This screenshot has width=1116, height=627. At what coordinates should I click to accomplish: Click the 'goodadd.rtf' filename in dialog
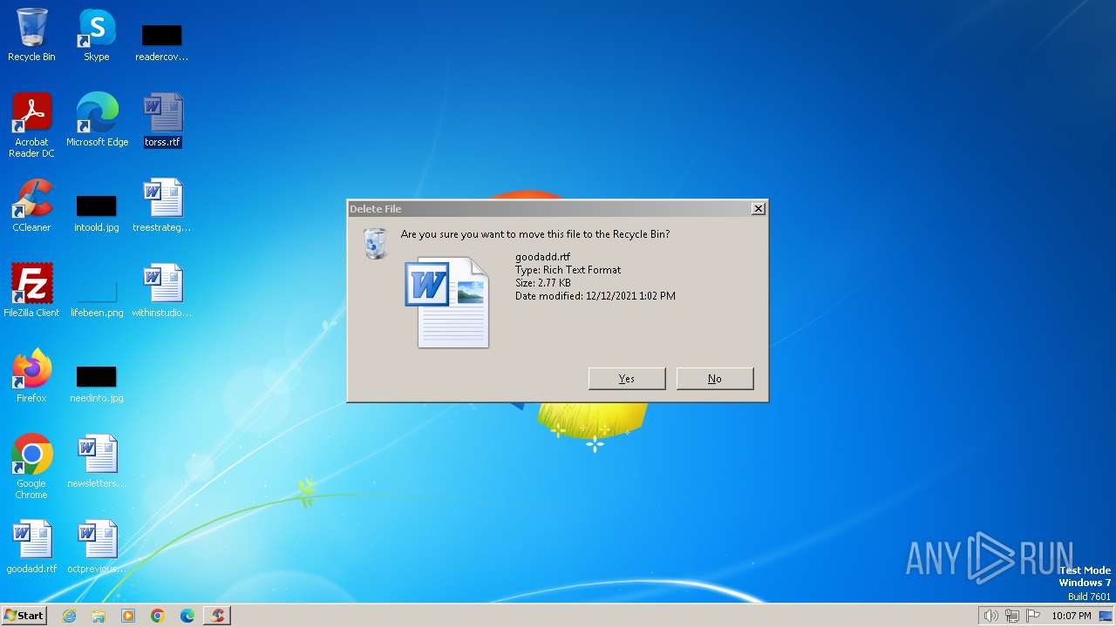542,257
